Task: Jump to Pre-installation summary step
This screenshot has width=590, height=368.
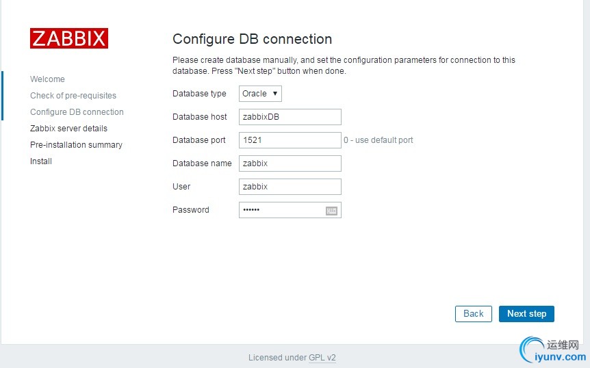Action: [x=76, y=145]
